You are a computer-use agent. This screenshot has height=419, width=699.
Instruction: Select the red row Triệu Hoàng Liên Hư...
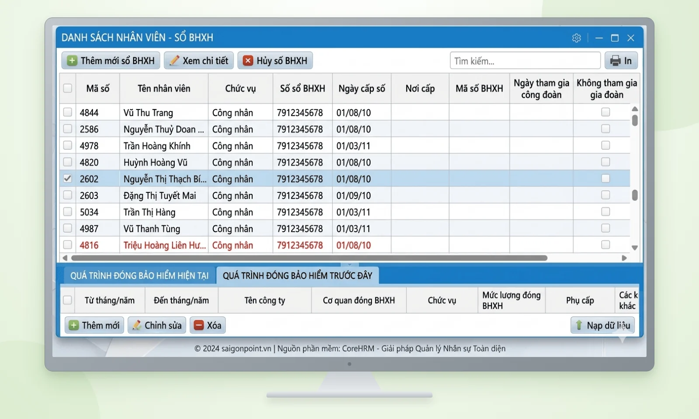tap(345, 245)
